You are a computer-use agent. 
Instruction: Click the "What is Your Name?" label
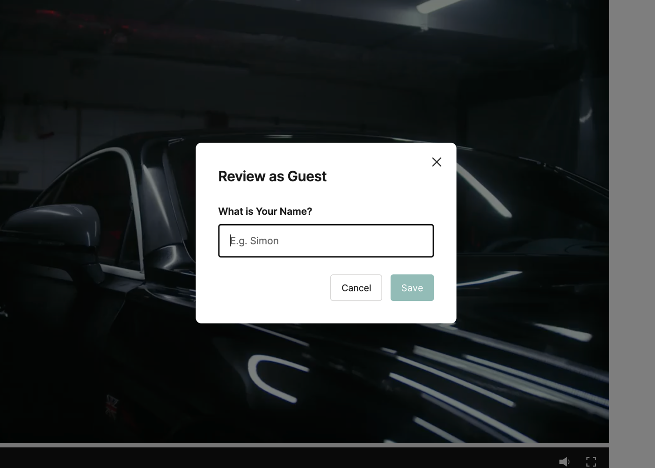[265, 212]
